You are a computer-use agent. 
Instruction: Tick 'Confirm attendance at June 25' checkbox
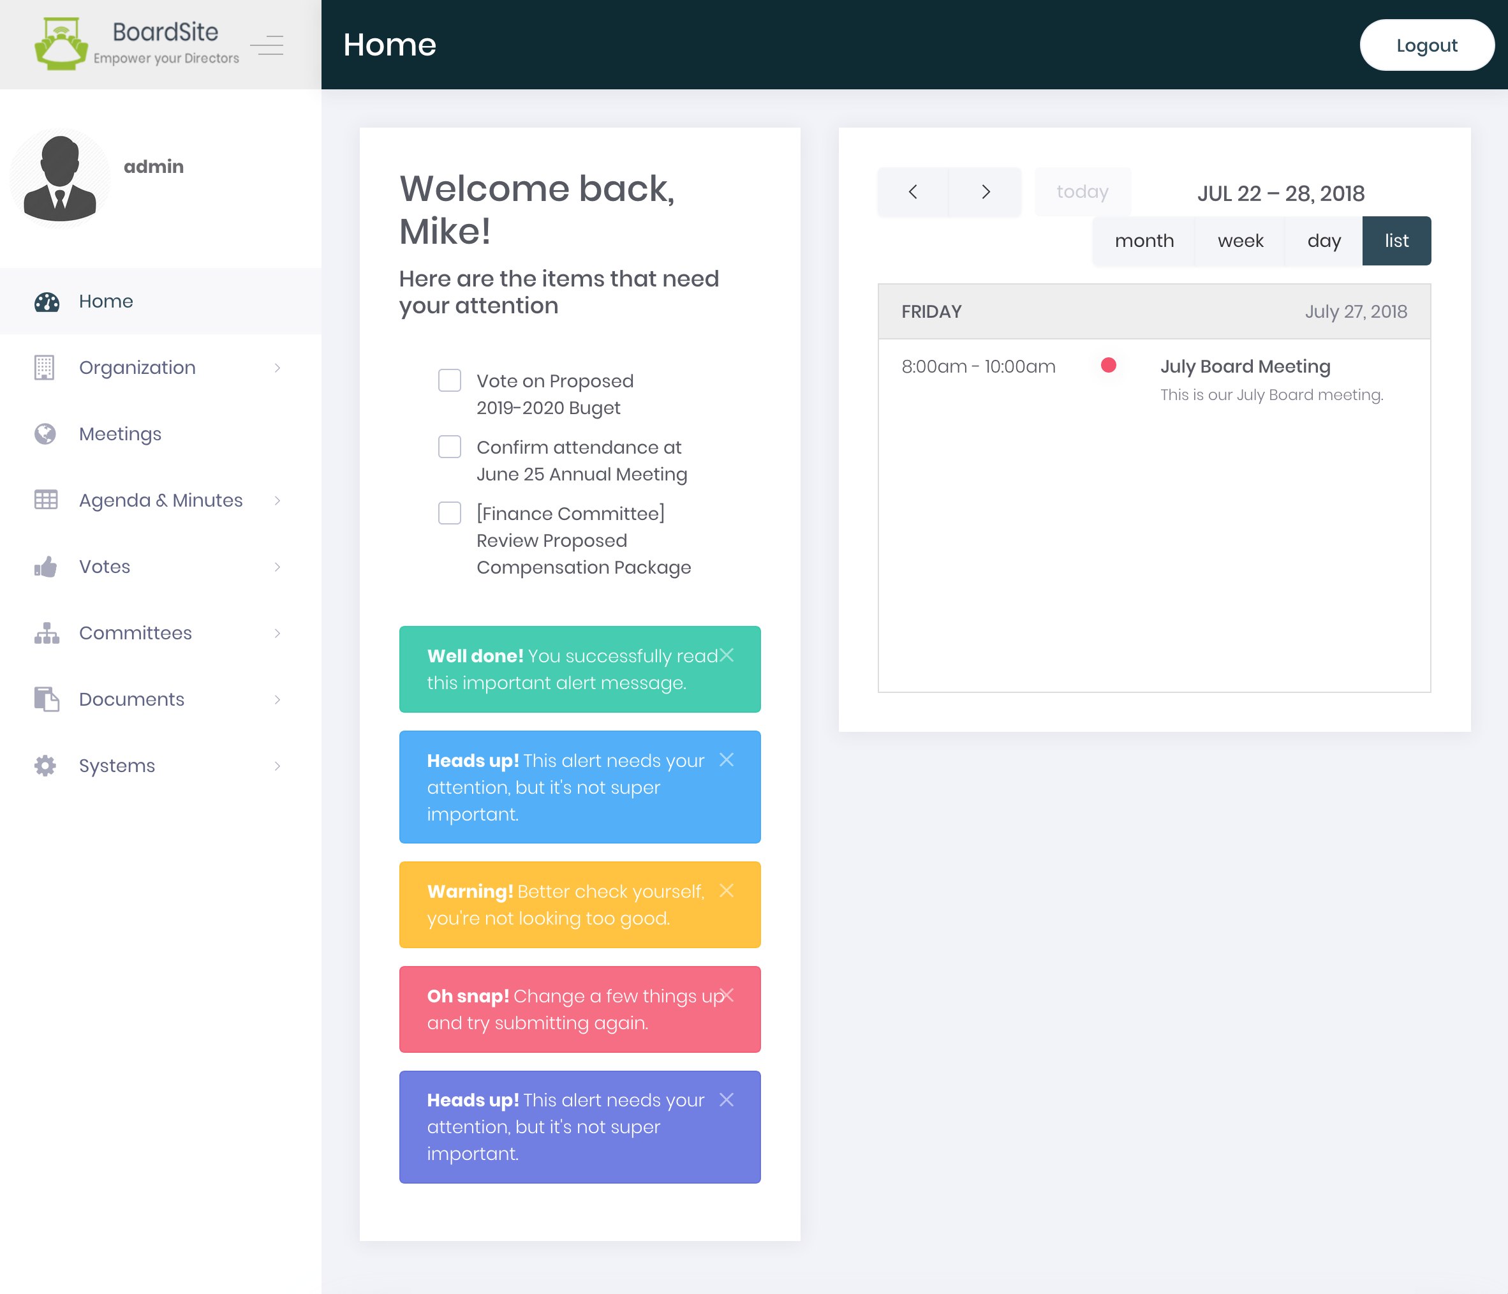(450, 447)
